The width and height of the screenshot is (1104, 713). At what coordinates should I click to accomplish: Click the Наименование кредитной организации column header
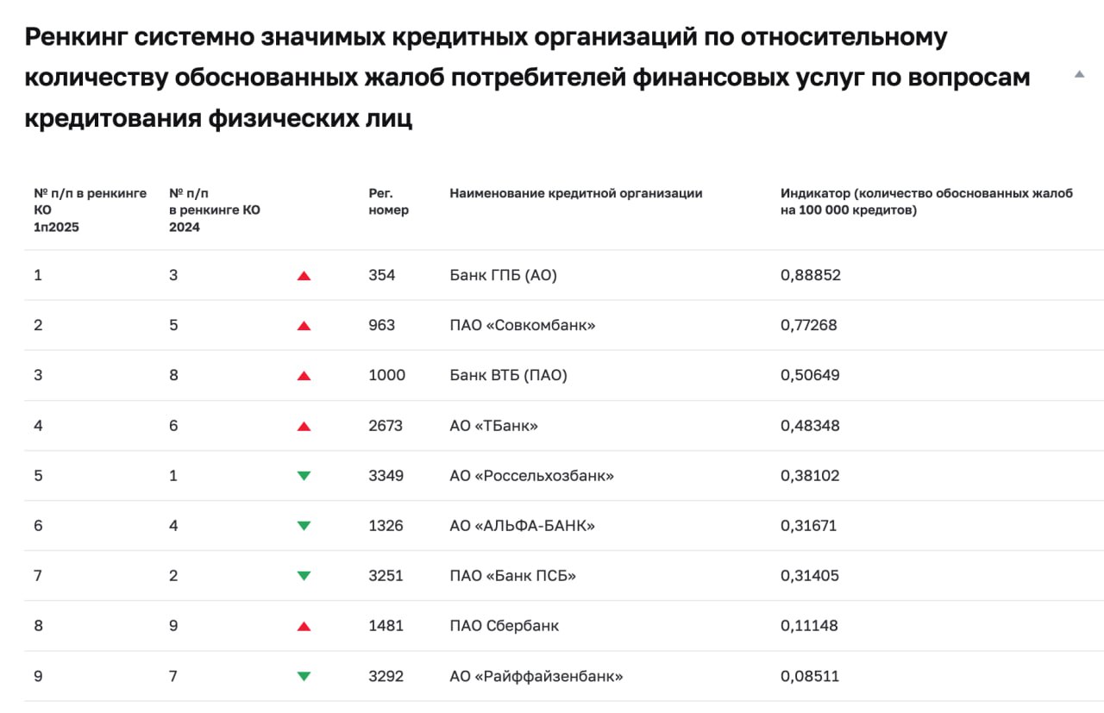pyautogui.click(x=576, y=193)
